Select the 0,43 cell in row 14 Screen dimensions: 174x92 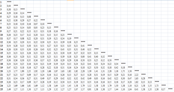tap(44, 49)
